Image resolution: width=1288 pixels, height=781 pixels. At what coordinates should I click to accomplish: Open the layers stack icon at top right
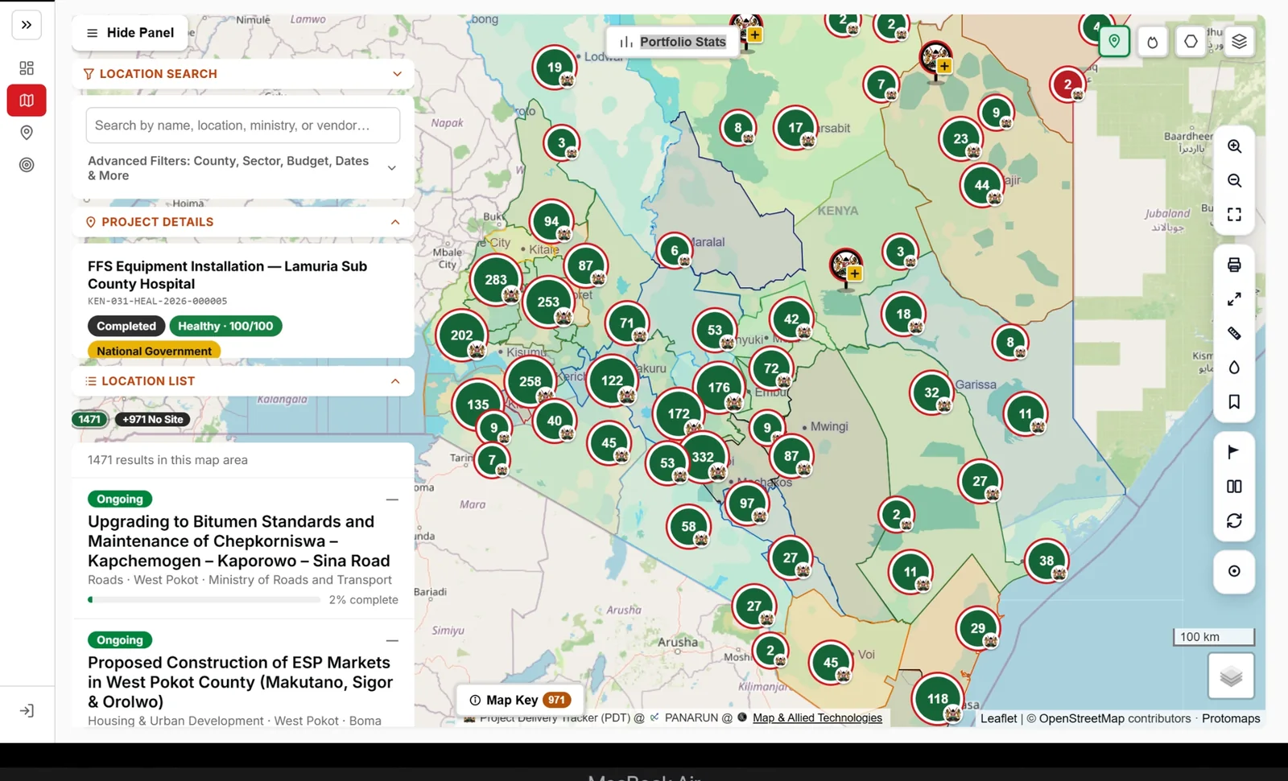click(1240, 41)
